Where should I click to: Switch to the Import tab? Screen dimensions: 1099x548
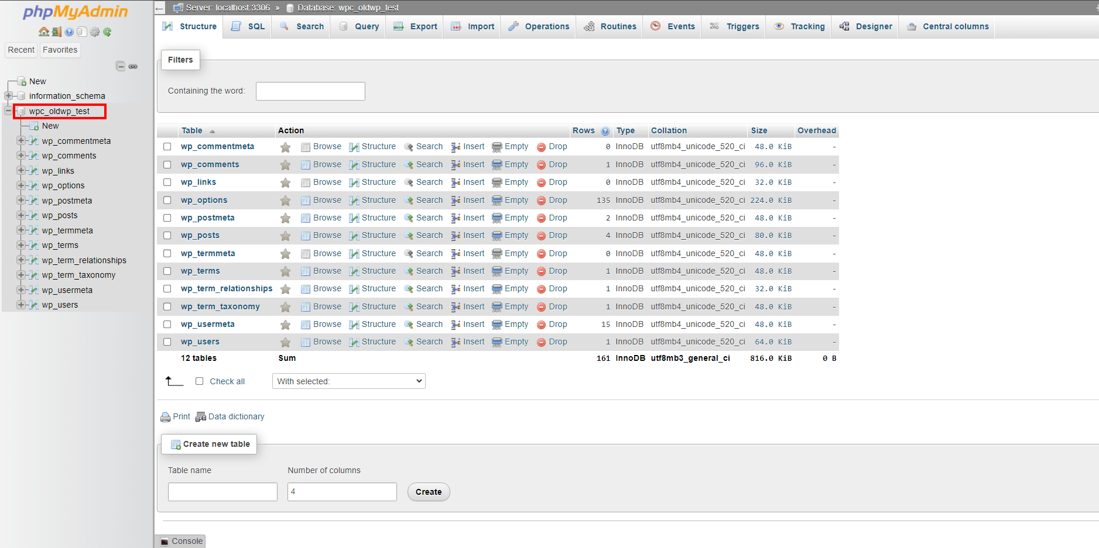[x=473, y=26]
